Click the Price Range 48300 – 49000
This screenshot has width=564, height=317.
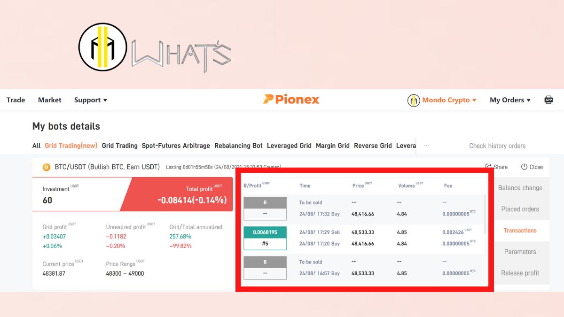click(x=125, y=273)
